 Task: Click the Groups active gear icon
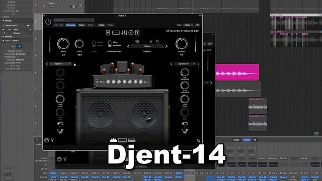pyautogui.click(x=28, y=26)
